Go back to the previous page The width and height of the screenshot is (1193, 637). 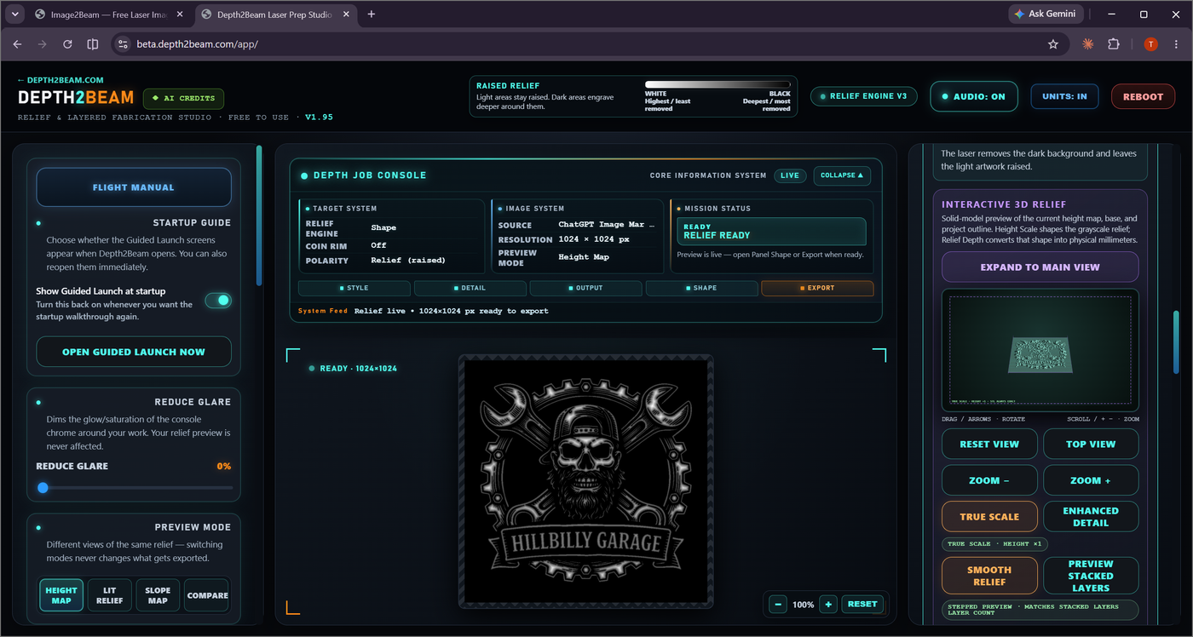pyautogui.click(x=17, y=44)
